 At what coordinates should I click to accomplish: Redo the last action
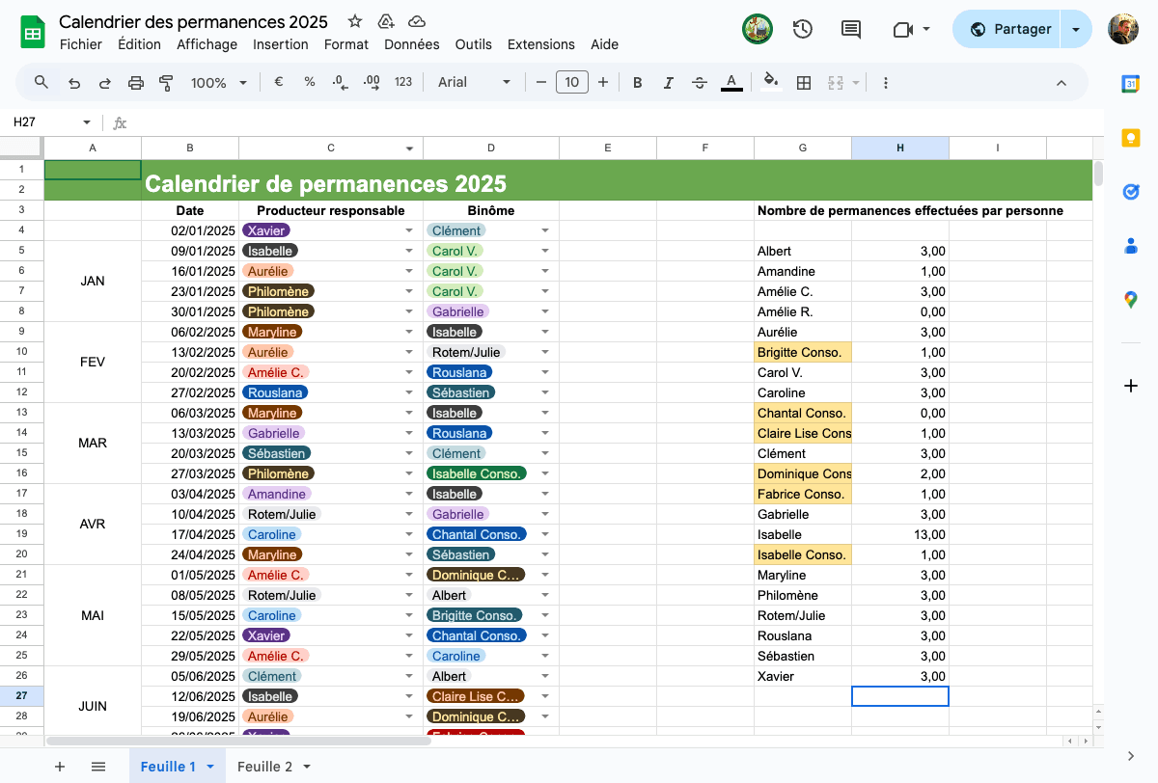(x=105, y=82)
